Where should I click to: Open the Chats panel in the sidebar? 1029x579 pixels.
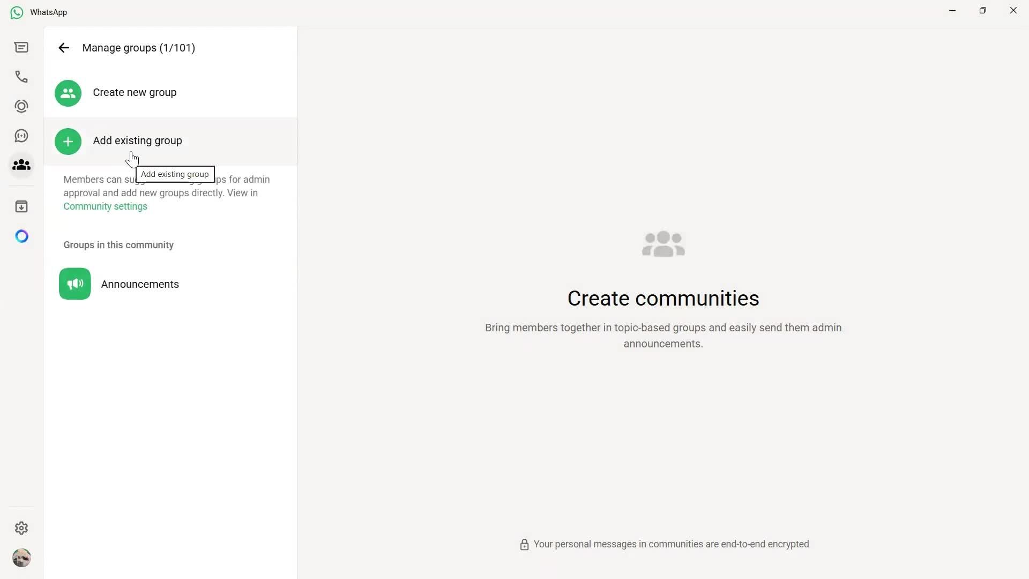[x=21, y=47]
